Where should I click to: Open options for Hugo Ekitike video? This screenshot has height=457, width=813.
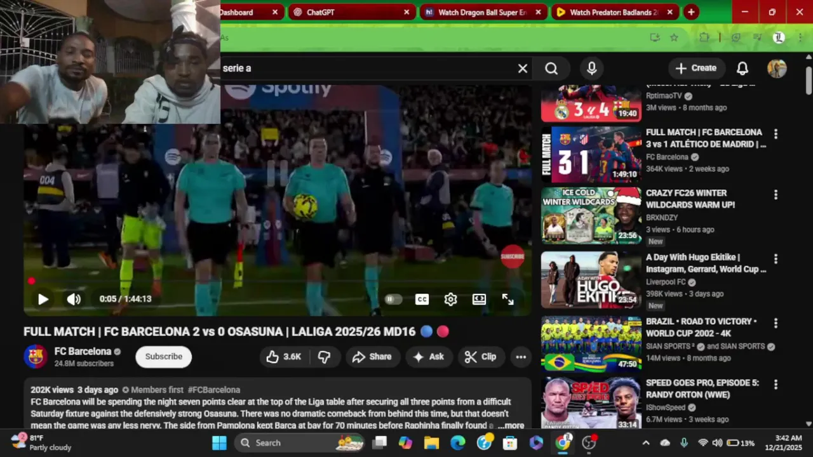(776, 259)
